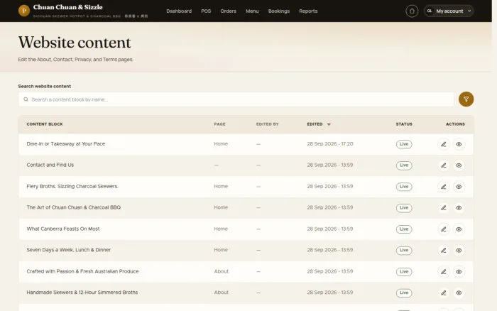Open the Orders section
Viewport: 497px width, 311px height.
pyautogui.click(x=228, y=11)
